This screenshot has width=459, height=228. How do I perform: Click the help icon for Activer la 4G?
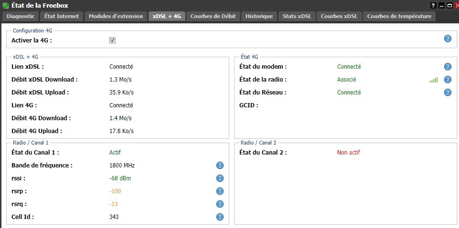[x=448, y=39]
